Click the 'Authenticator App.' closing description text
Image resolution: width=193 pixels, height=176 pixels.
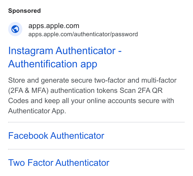37,111
